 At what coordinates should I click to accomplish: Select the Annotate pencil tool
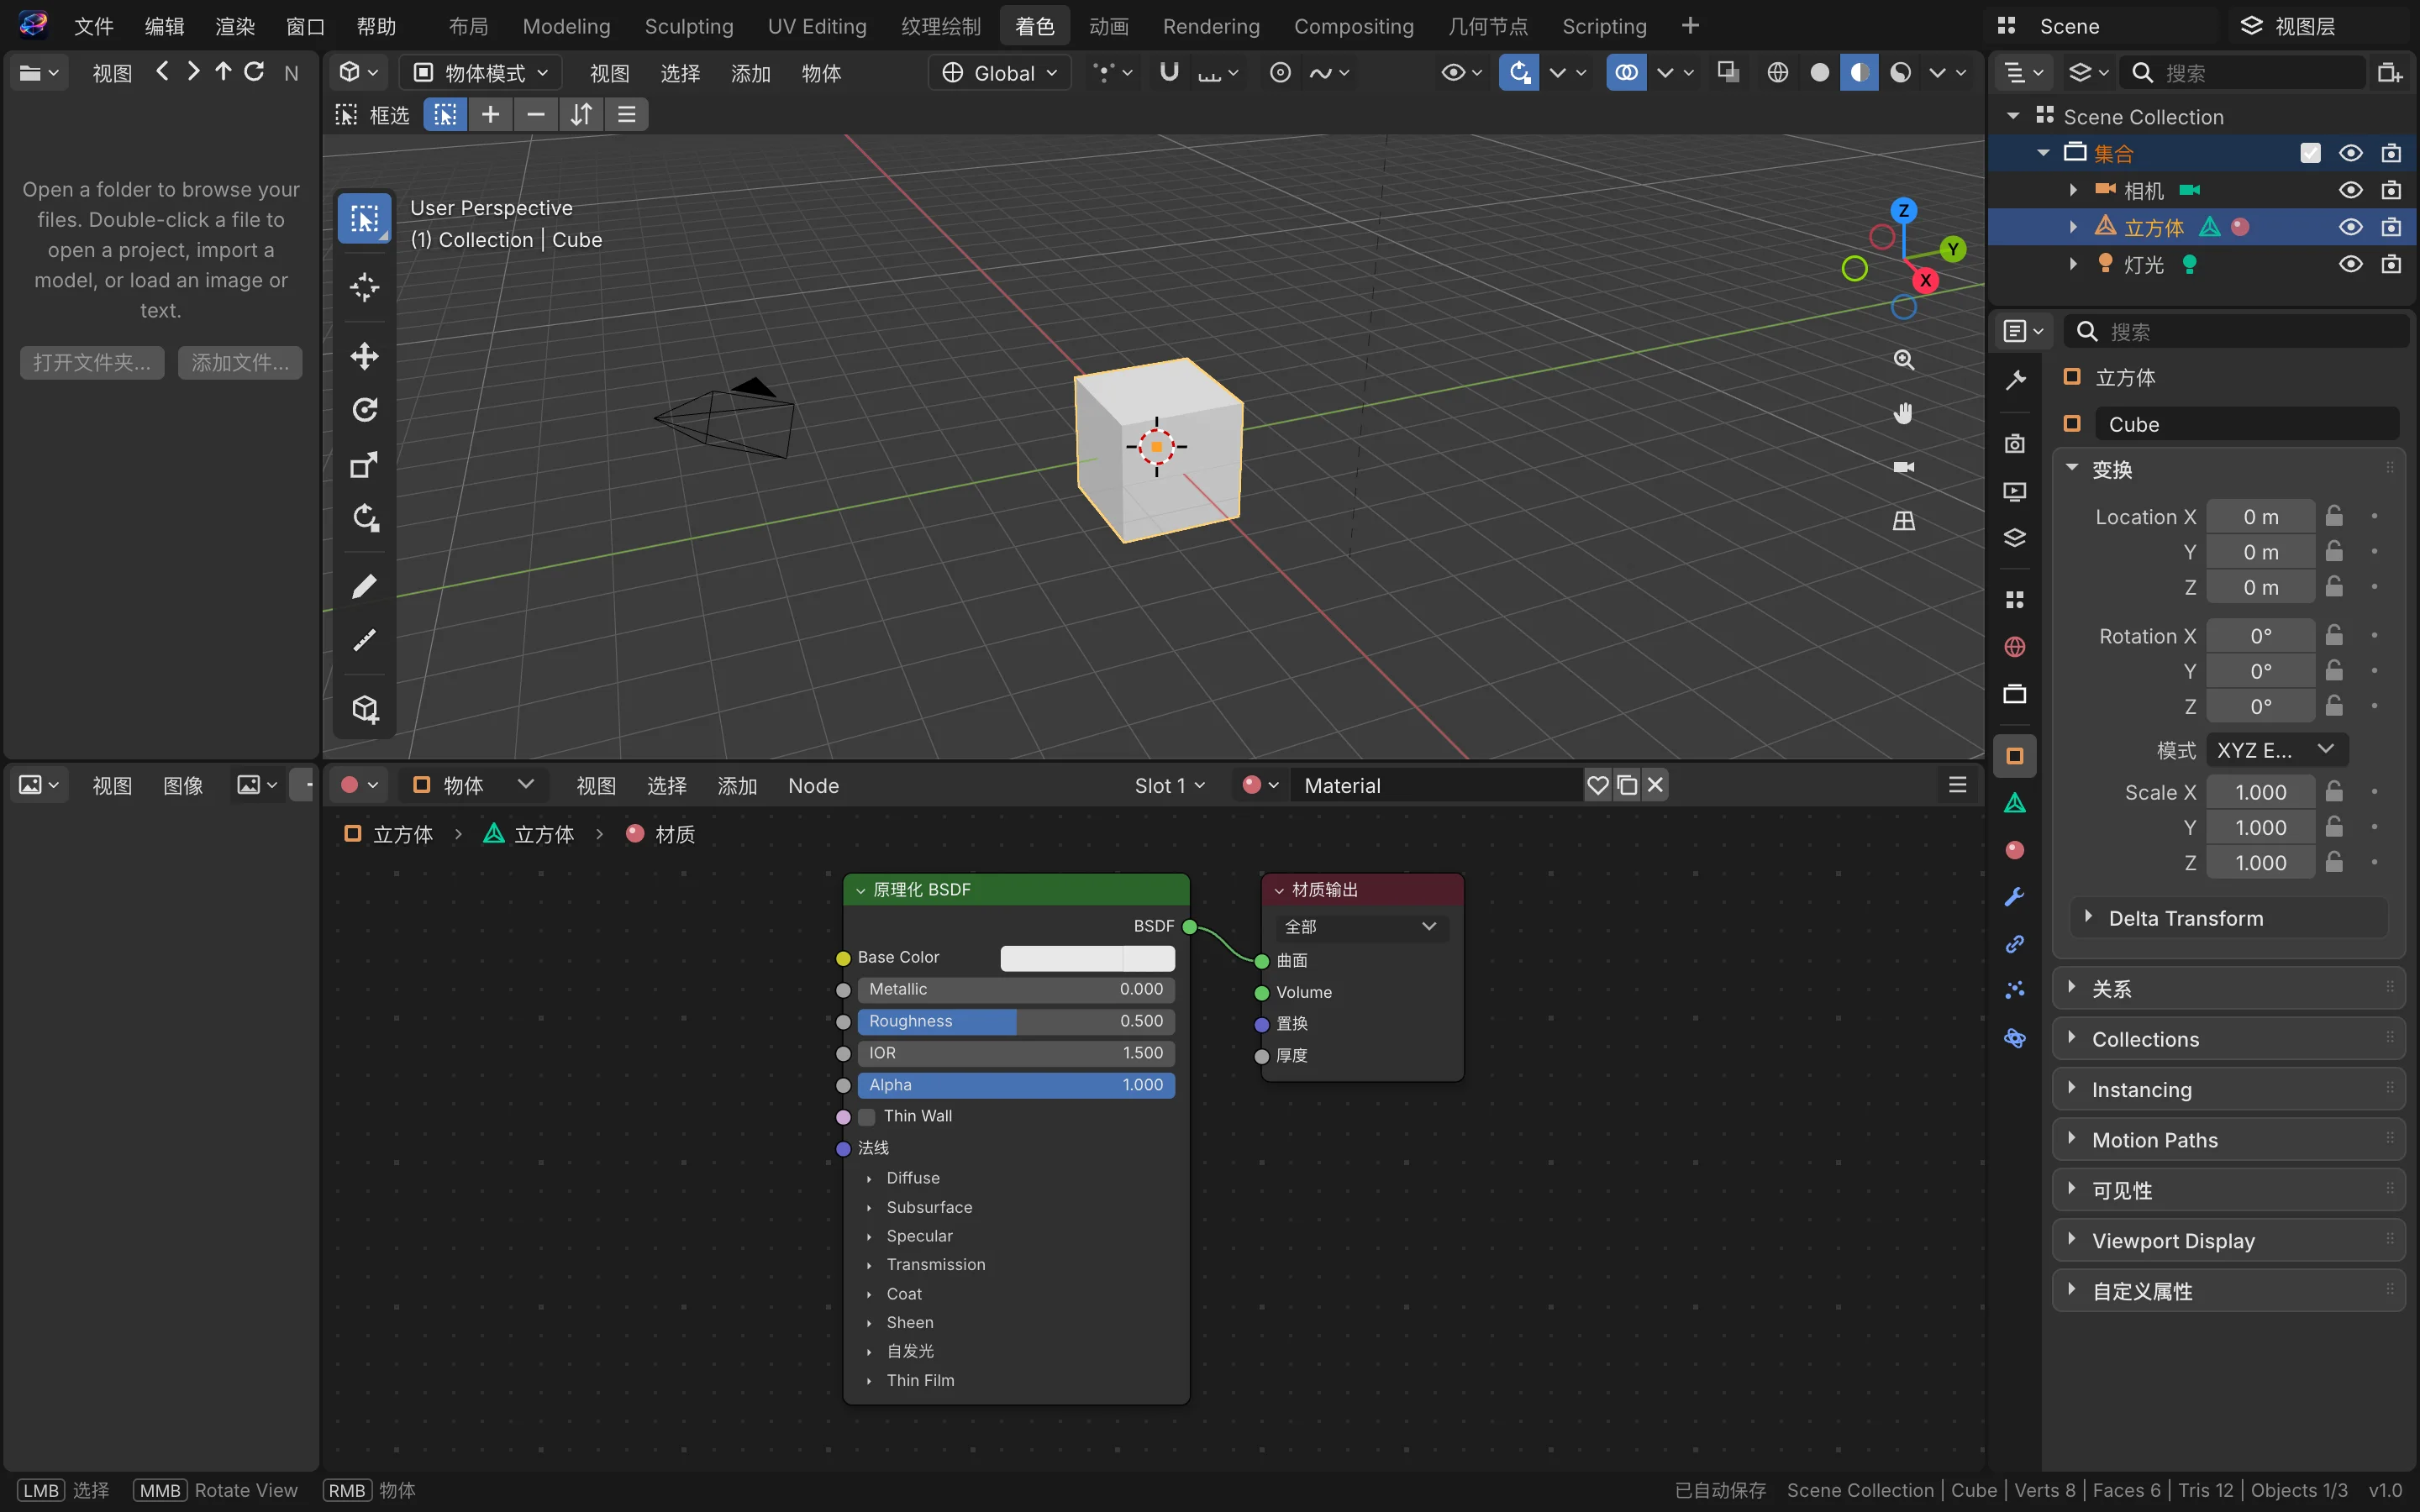(x=364, y=586)
